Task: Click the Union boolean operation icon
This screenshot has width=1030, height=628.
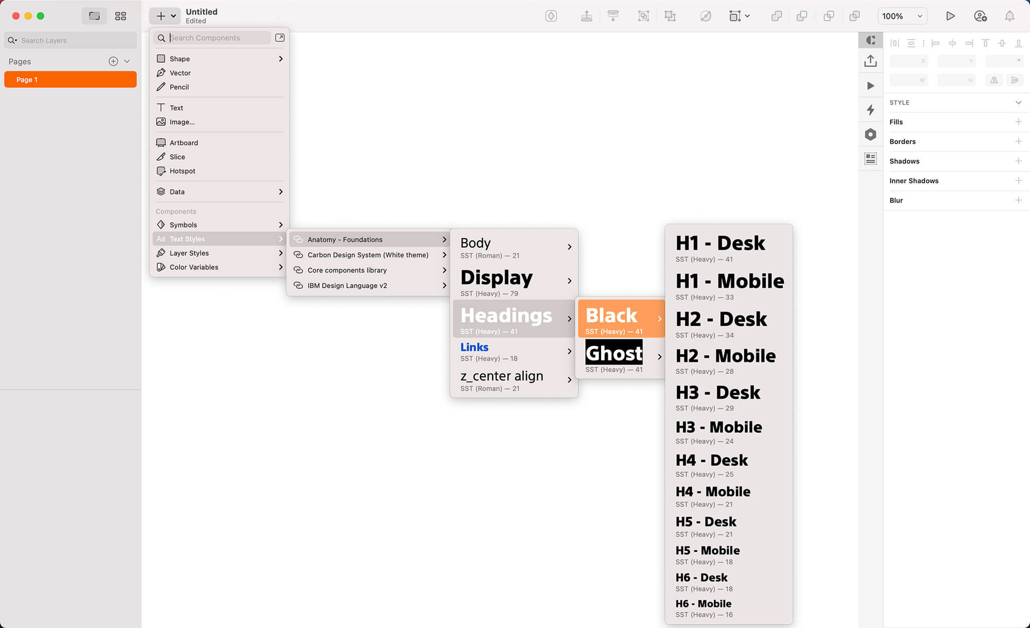Action: coord(777,16)
